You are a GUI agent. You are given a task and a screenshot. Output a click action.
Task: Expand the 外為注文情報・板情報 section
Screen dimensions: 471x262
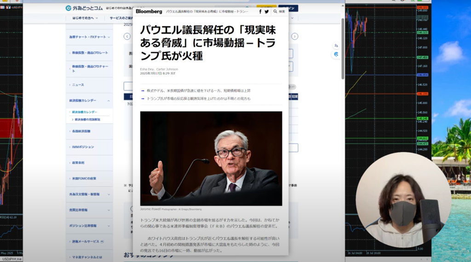pyautogui.click(x=89, y=194)
